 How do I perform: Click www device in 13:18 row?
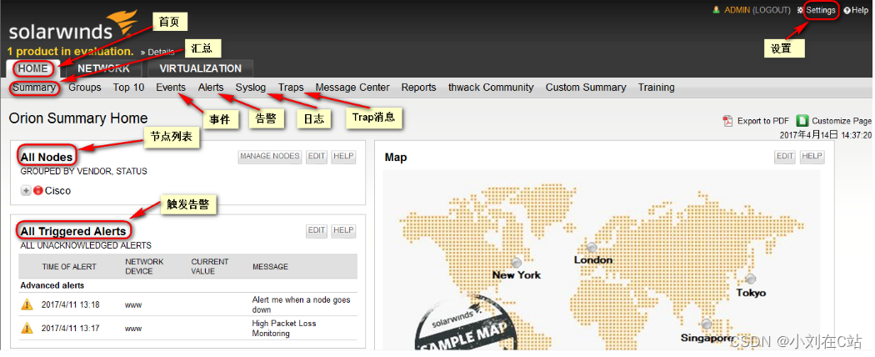(x=133, y=305)
